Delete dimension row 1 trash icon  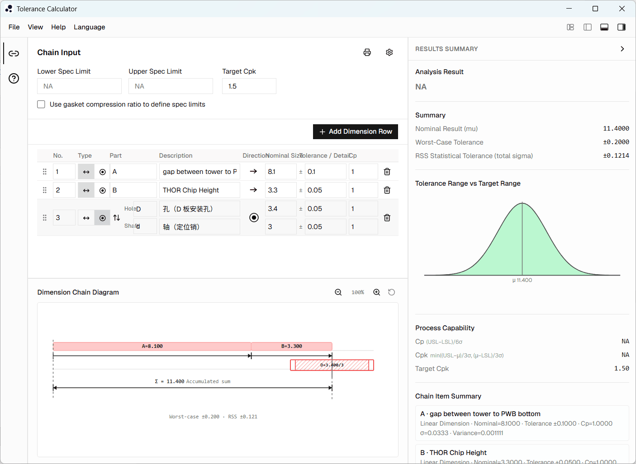[387, 172]
